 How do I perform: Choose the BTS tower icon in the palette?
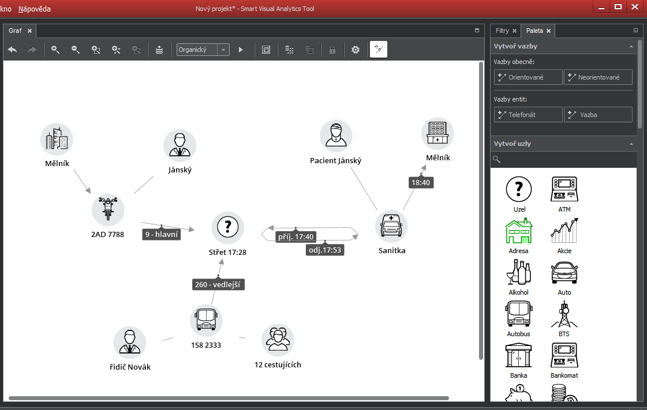(x=564, y=314)
